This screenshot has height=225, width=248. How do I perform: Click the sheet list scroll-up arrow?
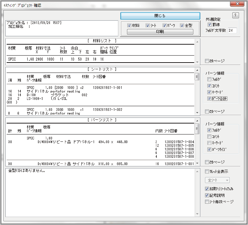point(197,70)
